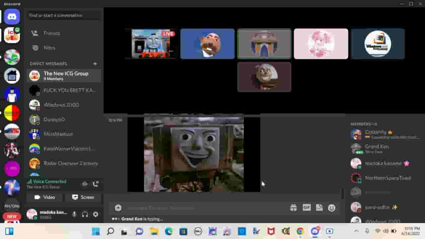The image size is (425, 239).
Task: Select the highlighted building avatar call tile
Action: [x=264, y=44]
